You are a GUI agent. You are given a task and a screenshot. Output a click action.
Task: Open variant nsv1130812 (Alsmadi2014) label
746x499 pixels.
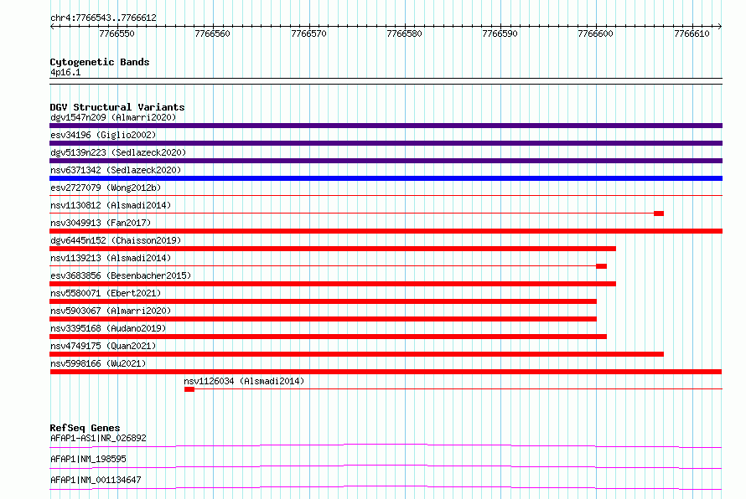click(x=111, y=205)
